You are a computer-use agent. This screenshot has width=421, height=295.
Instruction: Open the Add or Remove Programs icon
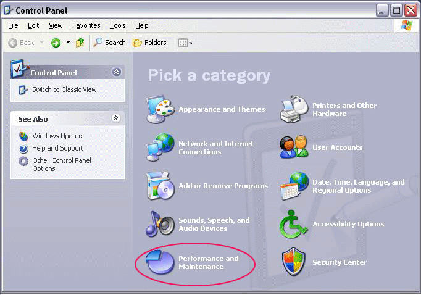pyautogui.click(x=160, y=186)
